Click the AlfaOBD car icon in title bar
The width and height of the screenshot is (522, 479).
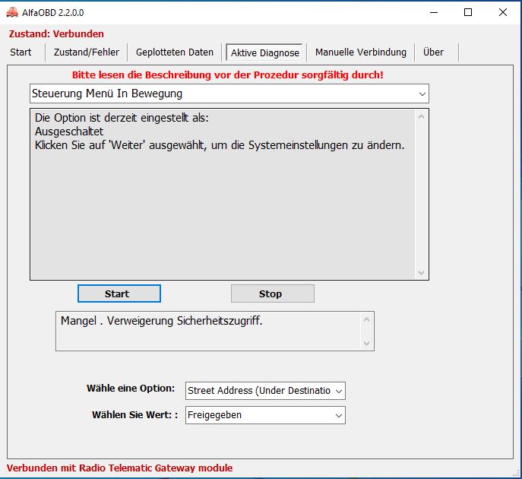(11, 12)
